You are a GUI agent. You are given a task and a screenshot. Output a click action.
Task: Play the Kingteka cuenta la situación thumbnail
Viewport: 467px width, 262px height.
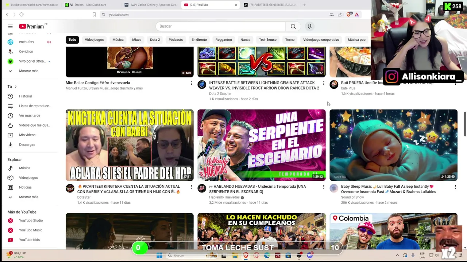pos(130,145)
